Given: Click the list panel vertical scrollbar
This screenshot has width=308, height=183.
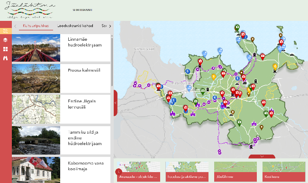Looking at the screenshot, I should coord(112,62).
